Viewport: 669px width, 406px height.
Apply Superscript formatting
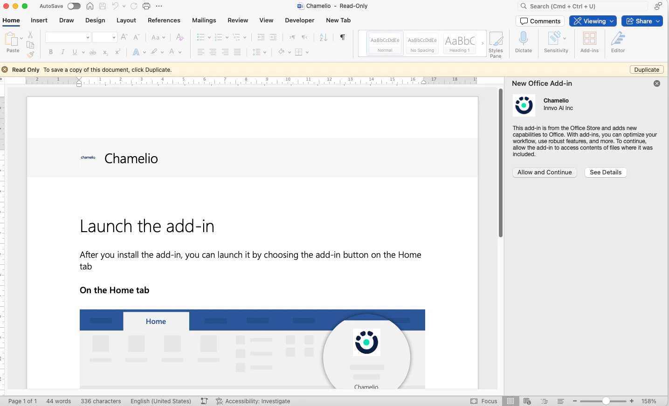117,52
